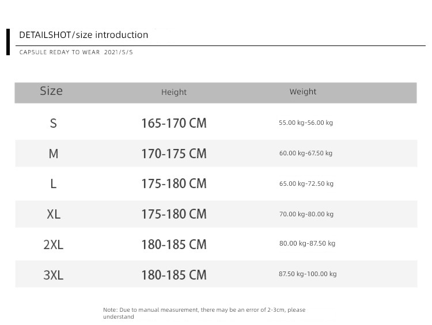Click the Height column header
The height and width of the screenshot is (325, 432).
(x=174, y=92)
